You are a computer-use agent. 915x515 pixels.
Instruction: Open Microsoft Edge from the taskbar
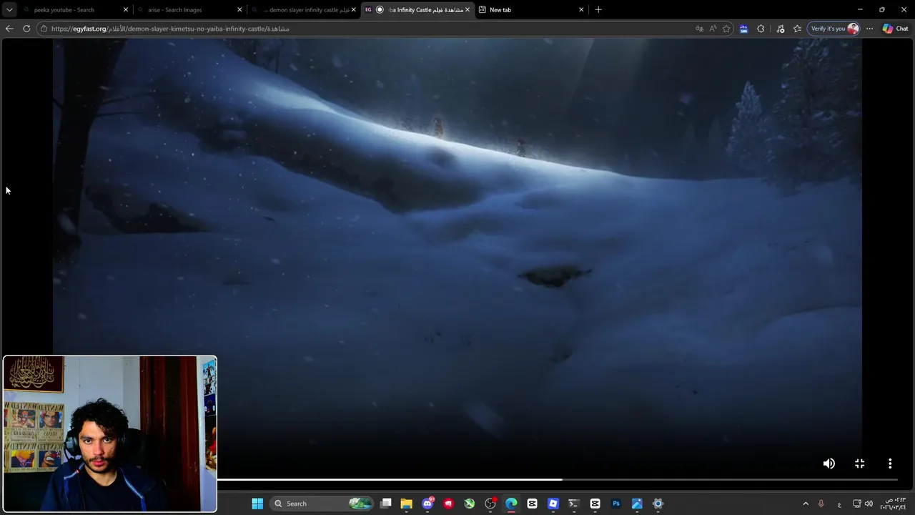pos(511,504)
